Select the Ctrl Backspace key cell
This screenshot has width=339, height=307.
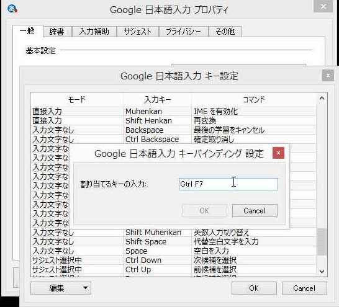point(158,140)
